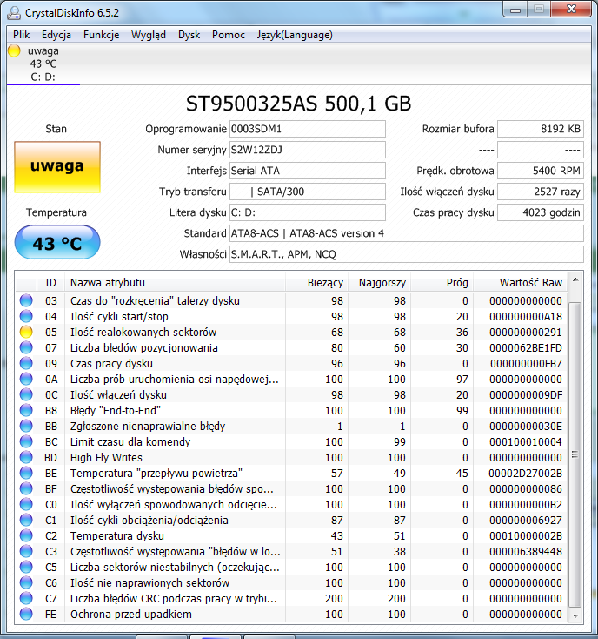Select row Zgłoszone nienaprawialne błędy

(291, 426)
